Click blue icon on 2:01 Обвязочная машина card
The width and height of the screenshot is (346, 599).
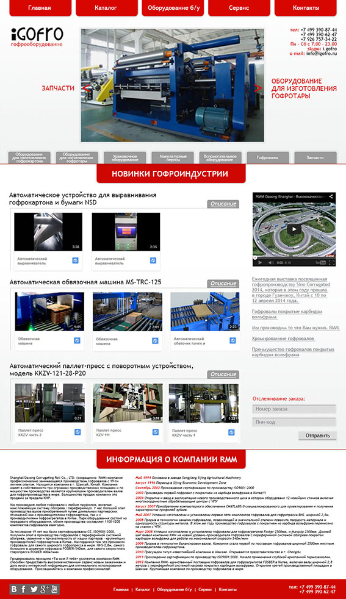pyautogui.click(x=155, y=340)
